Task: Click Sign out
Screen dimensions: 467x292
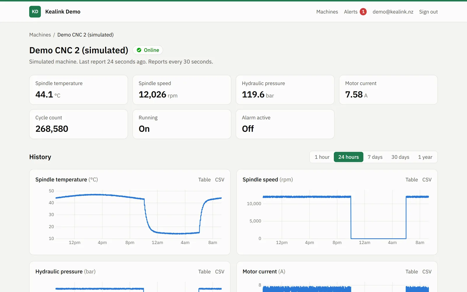Action: point(428,12)
